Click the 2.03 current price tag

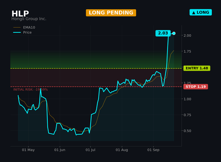163,33
